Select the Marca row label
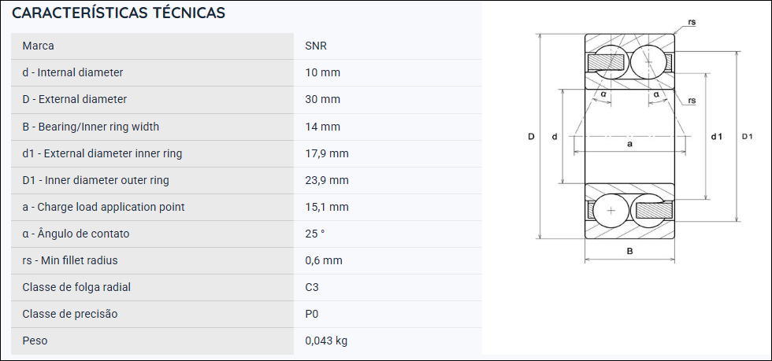Image resolution: width=772 pixels, height=361 pixels. point(38,46)
